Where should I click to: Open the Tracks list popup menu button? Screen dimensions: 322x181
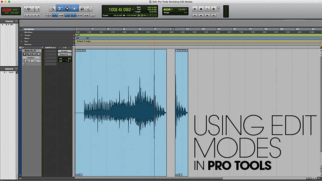16,21
